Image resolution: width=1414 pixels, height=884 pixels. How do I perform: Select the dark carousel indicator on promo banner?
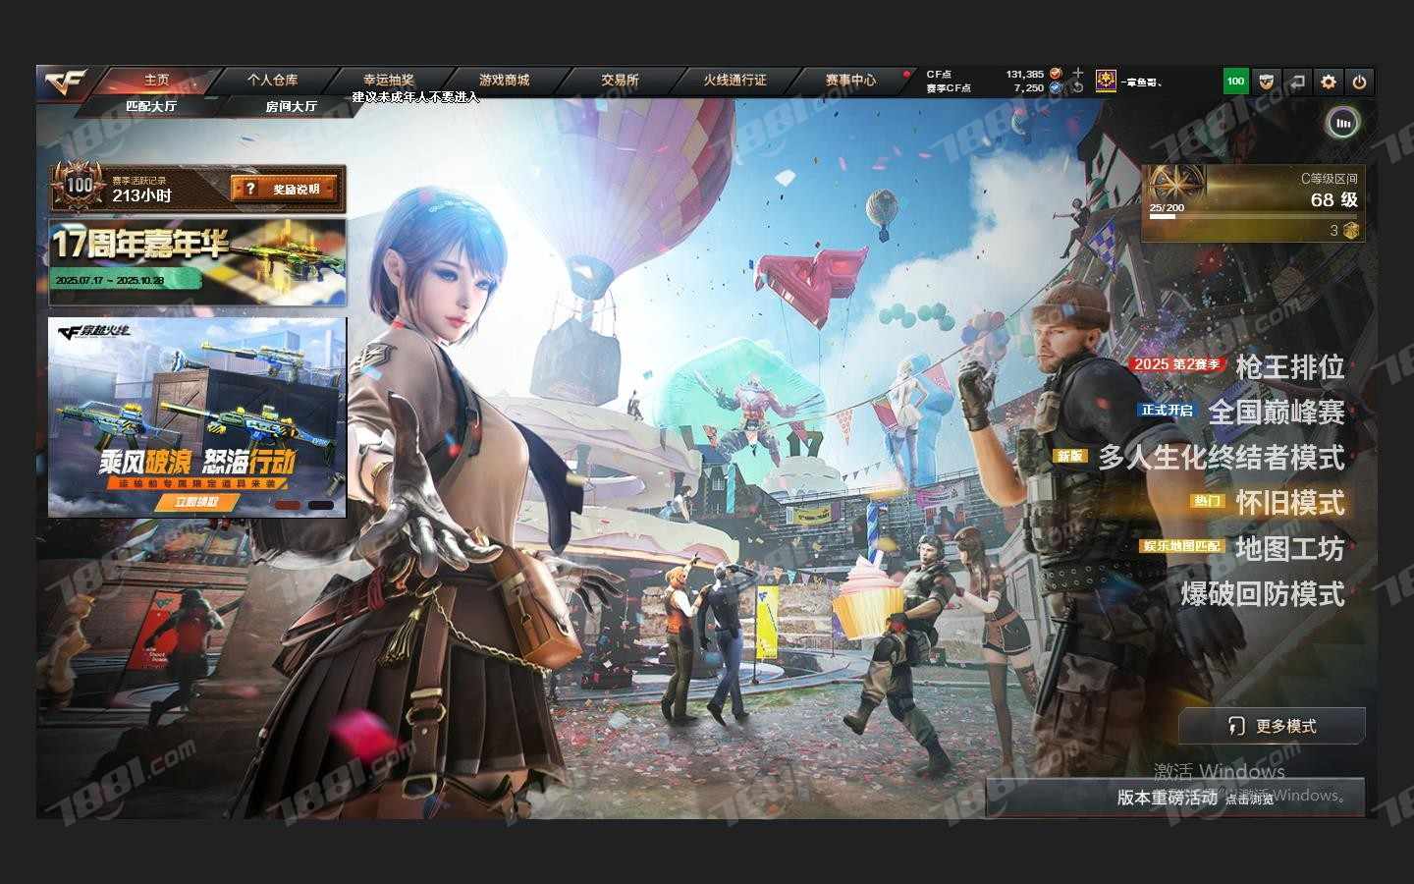point(321,505)
